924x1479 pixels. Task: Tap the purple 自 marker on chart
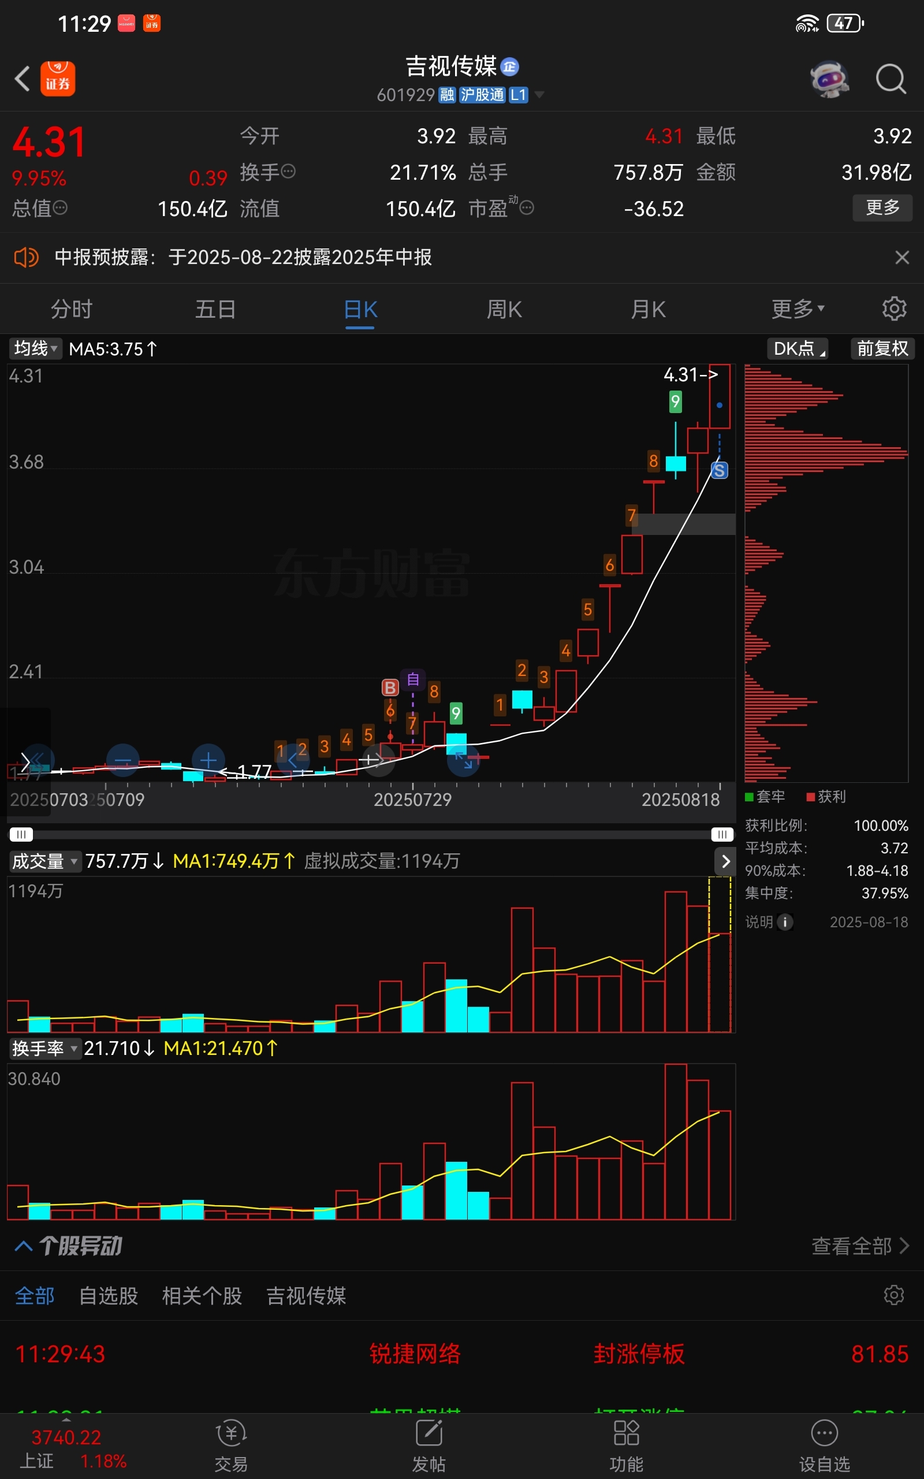click(x=413, y=679)
